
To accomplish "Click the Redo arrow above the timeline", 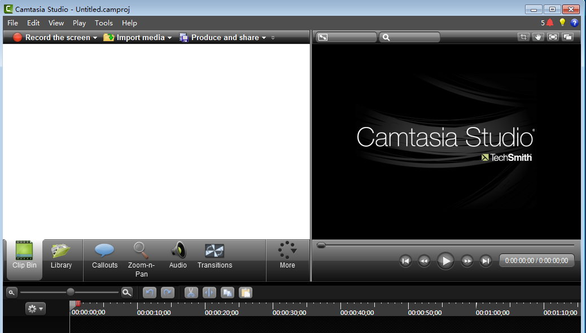I will coord(167,292).
